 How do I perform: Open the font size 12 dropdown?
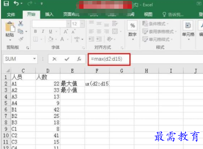click(x=82, y=24)
